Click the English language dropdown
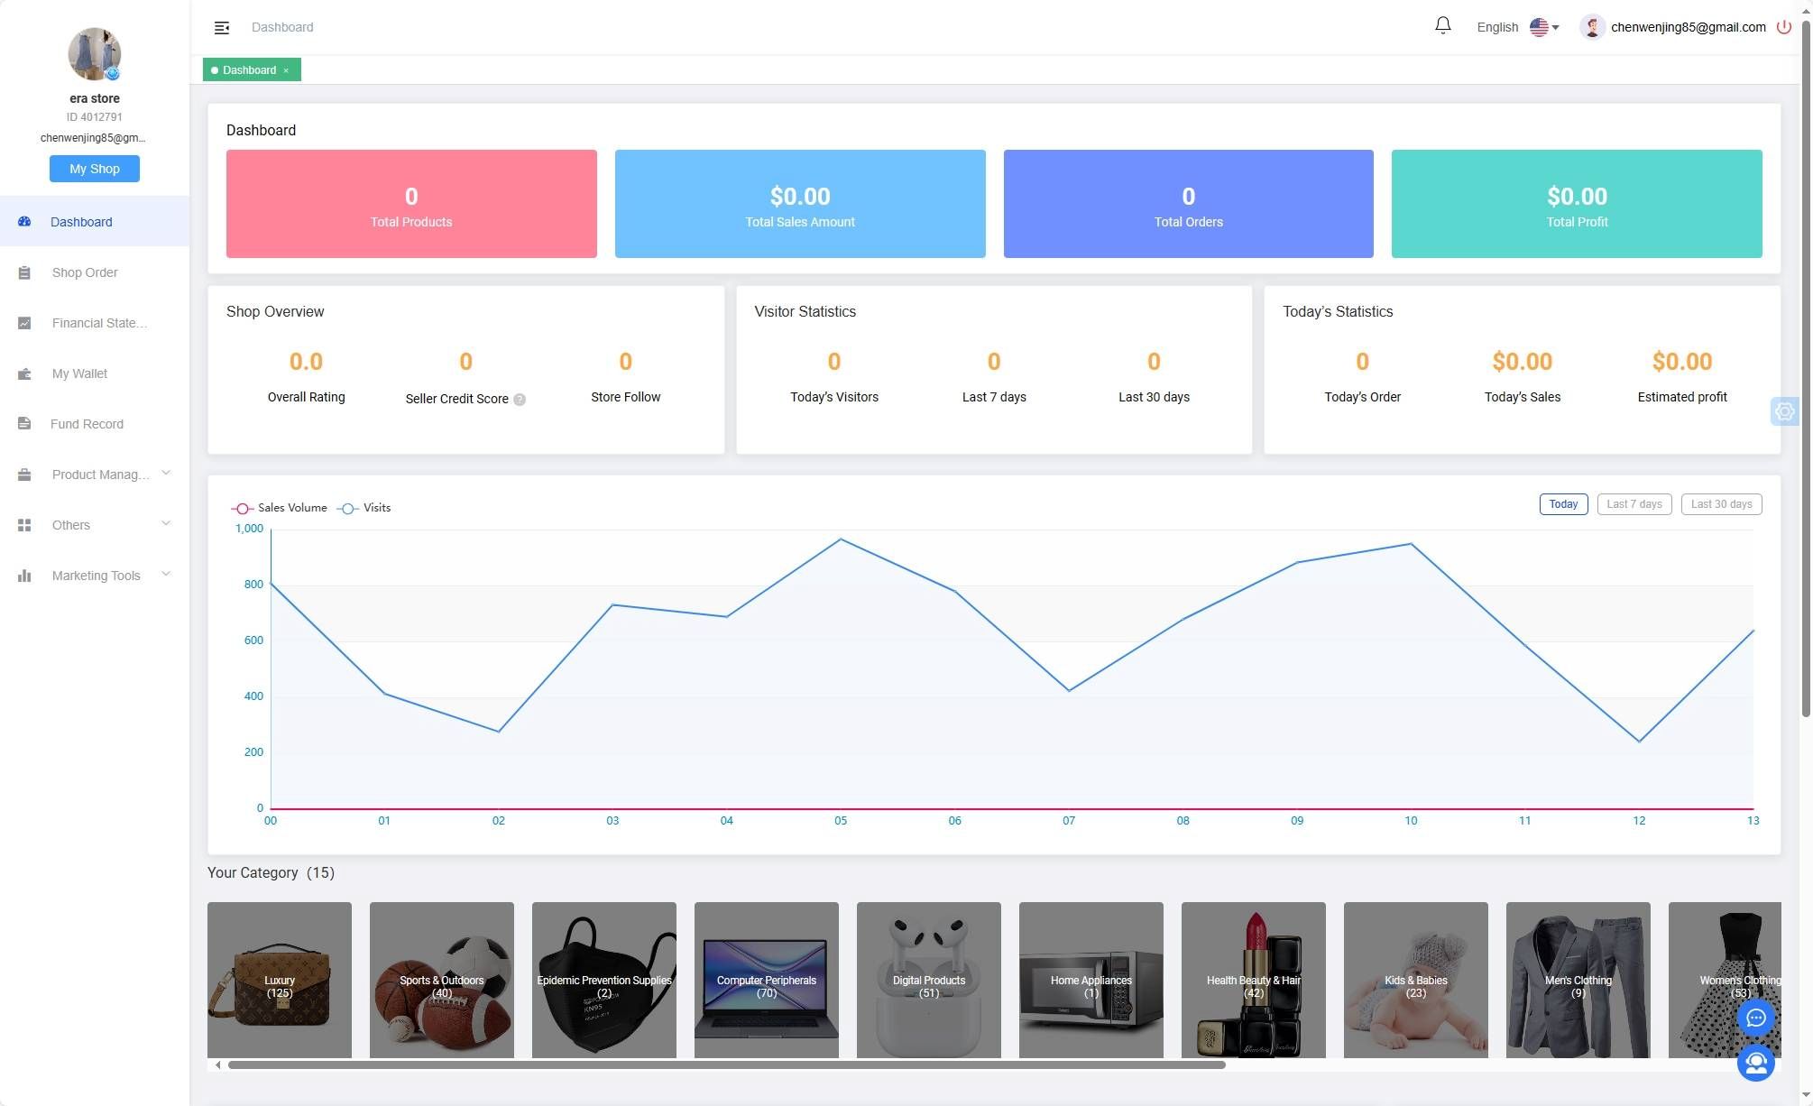The image size is (1813, 1106). [x=1518, y=26]
